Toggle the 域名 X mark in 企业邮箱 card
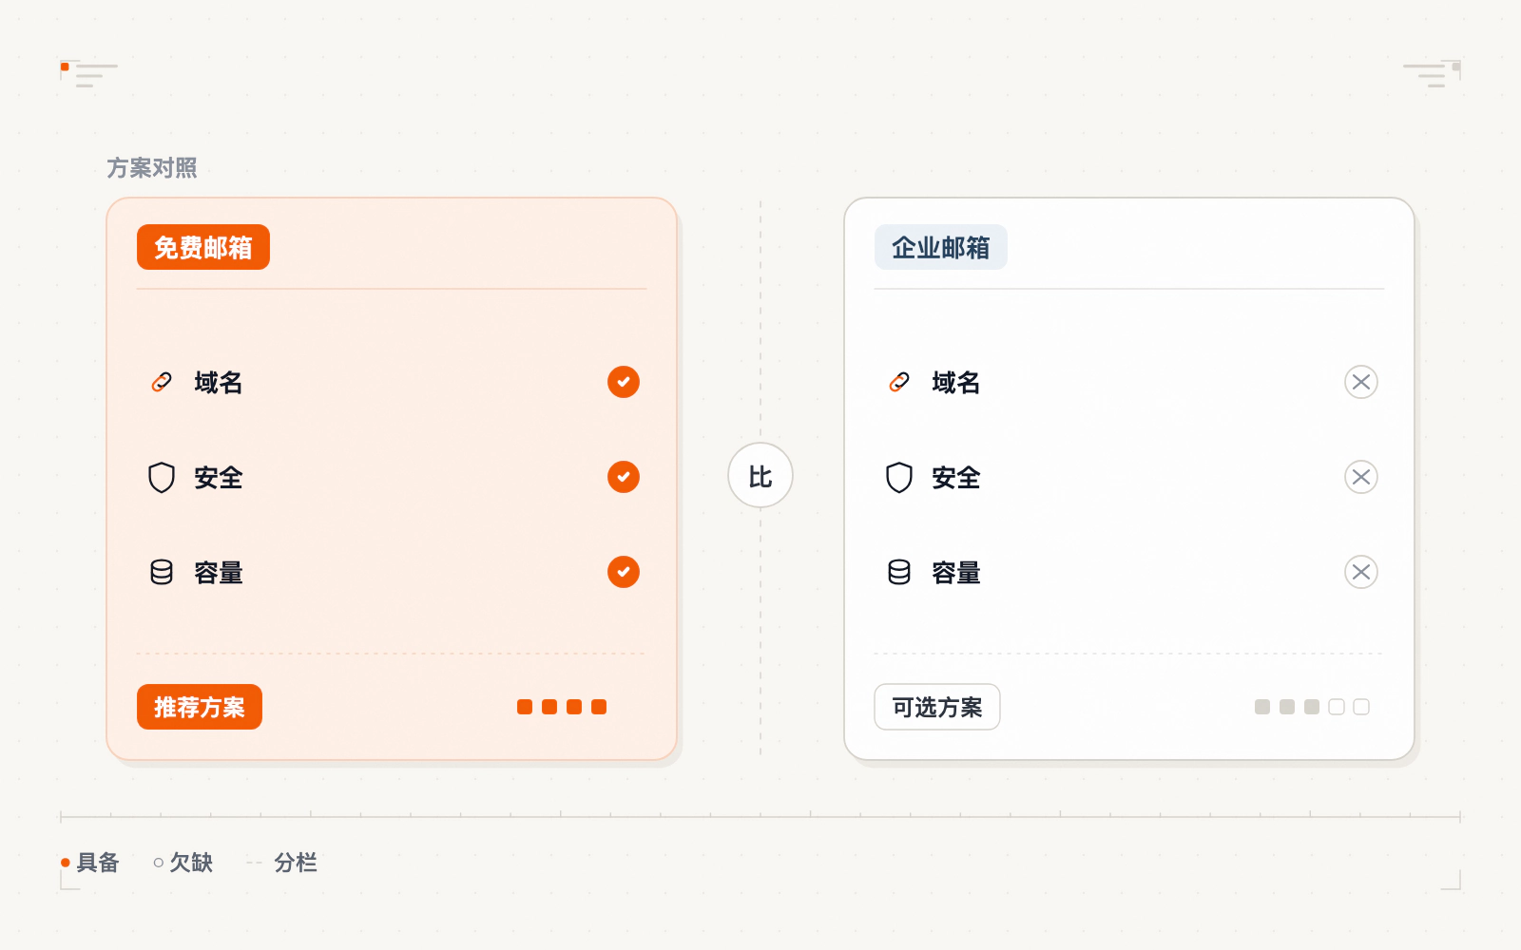1521x950 pixels. (x=1361, y=382)
